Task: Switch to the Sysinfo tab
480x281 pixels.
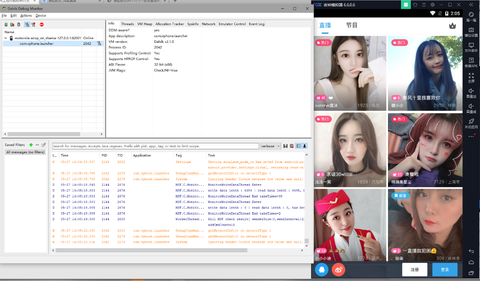Action: point(193,24)
